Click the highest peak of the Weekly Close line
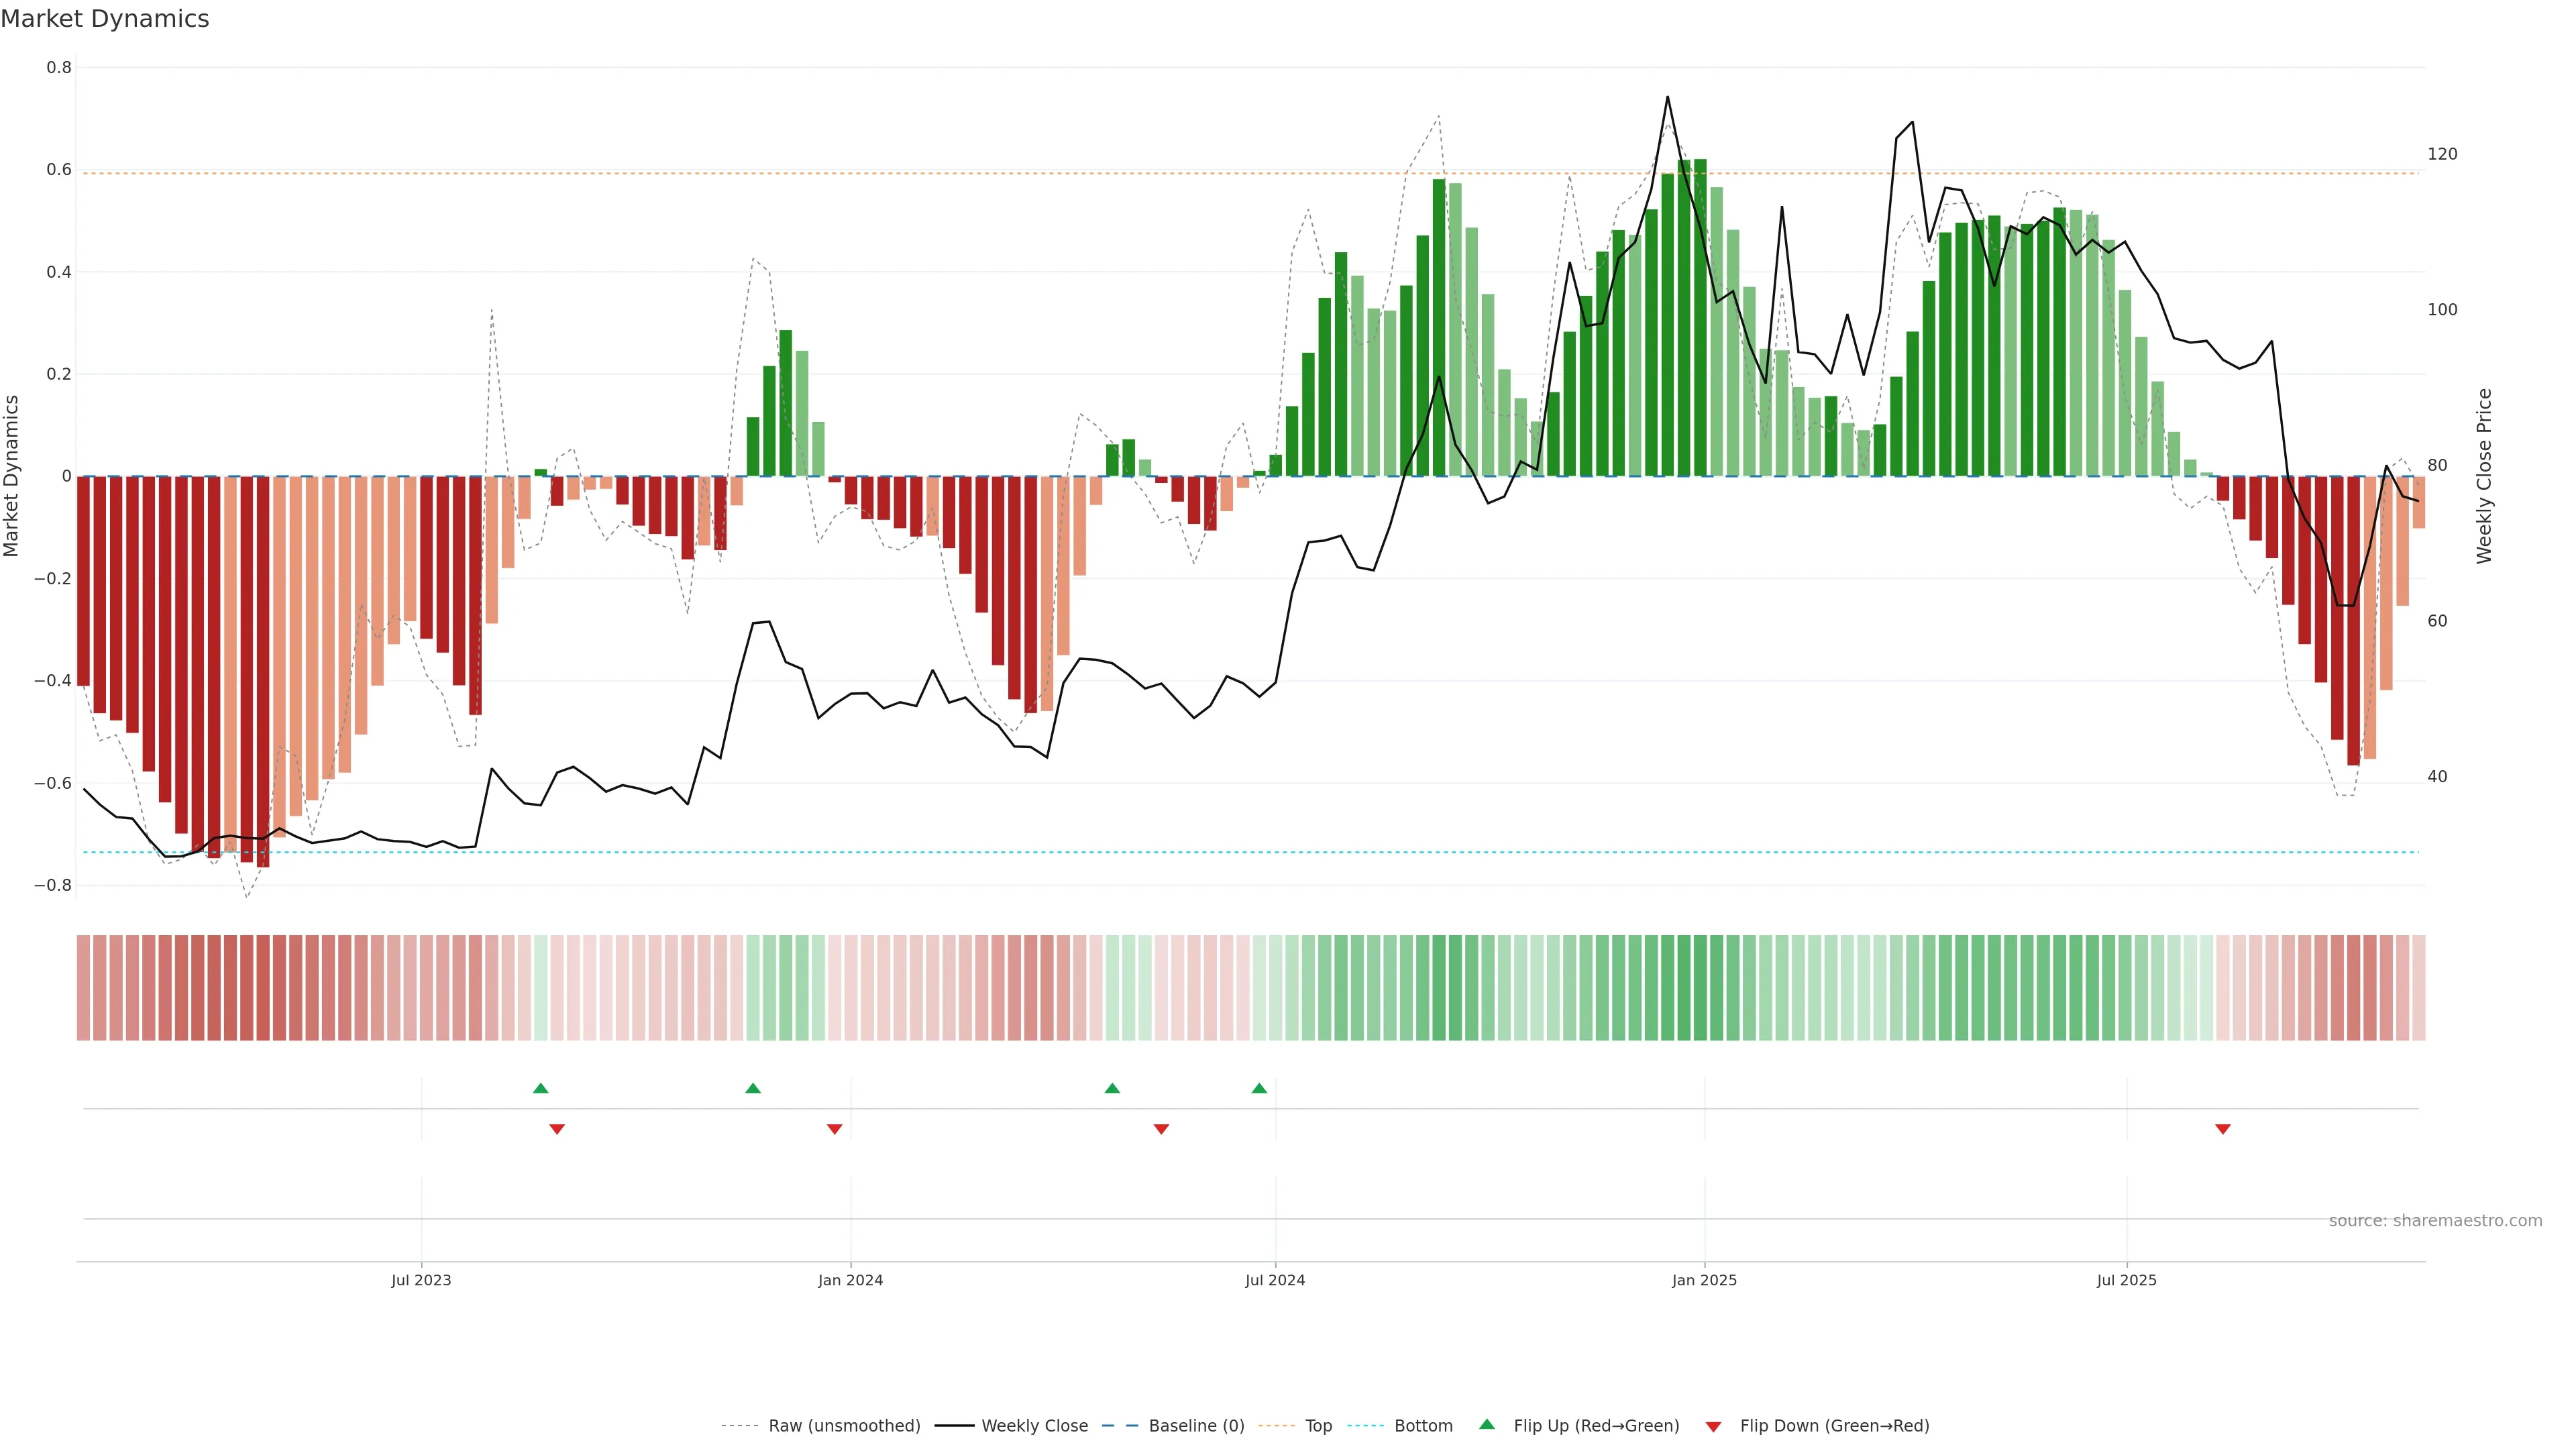This screenshot has width=2576, height=1449. click(x=1667, y=97)
